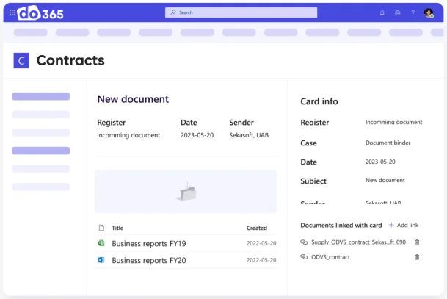Open settings via the gear icon
The image size is (447, 299).
click(397, 12)
